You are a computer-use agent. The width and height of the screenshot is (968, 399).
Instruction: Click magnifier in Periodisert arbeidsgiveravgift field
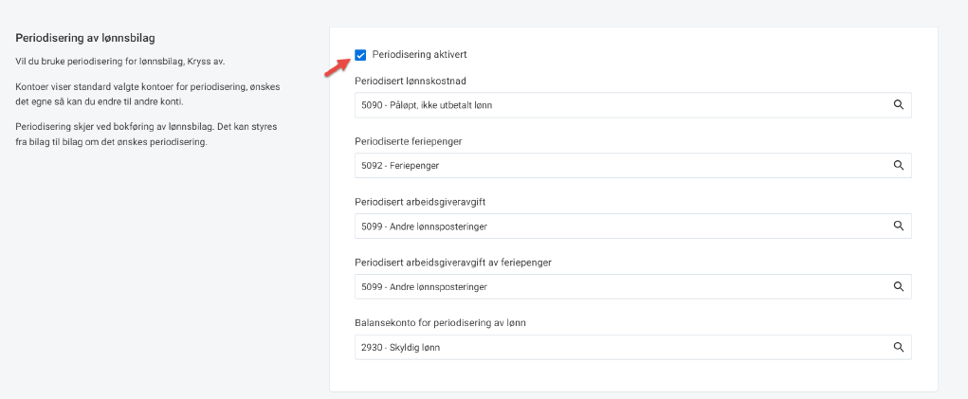[x=898, y=227]
